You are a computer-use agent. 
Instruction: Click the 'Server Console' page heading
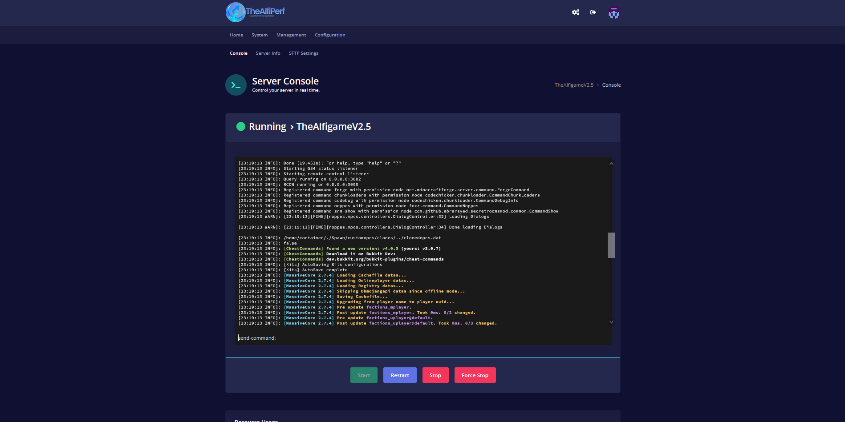click(285, 81)
